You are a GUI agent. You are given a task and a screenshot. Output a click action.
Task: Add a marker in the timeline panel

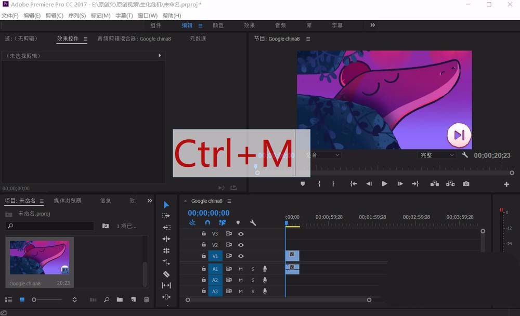[238, 223]
